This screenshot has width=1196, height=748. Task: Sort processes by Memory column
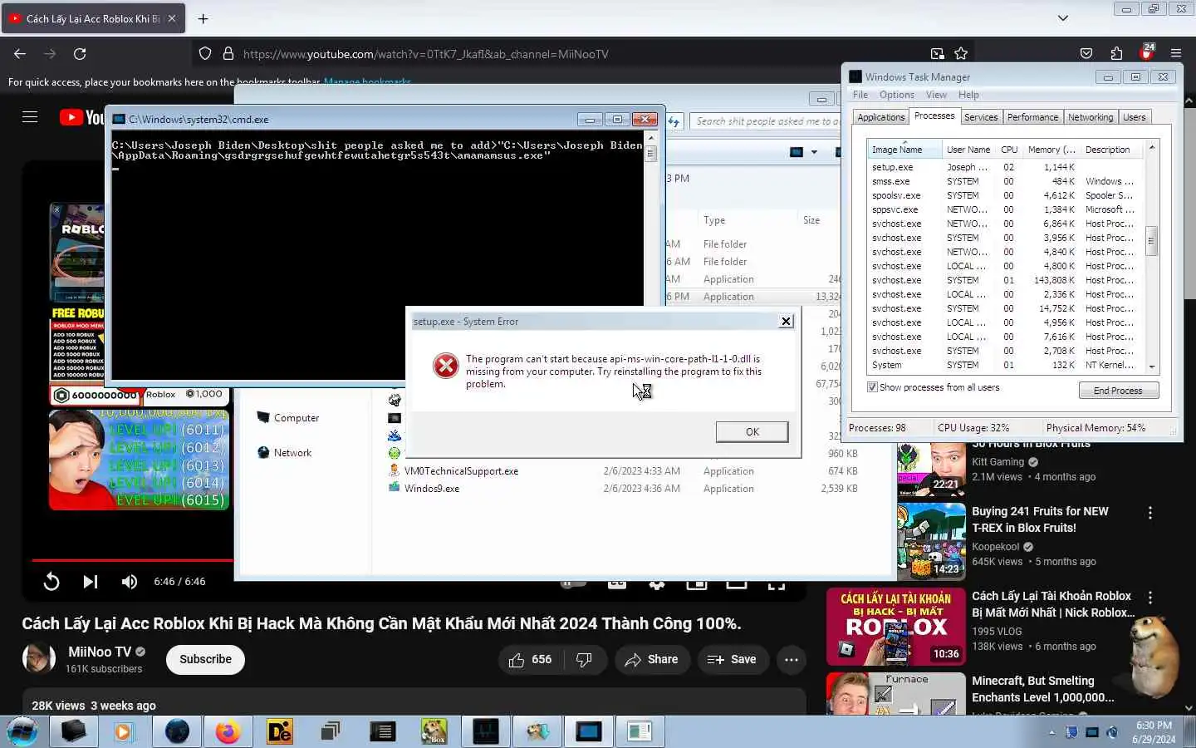pos(1051,150)
